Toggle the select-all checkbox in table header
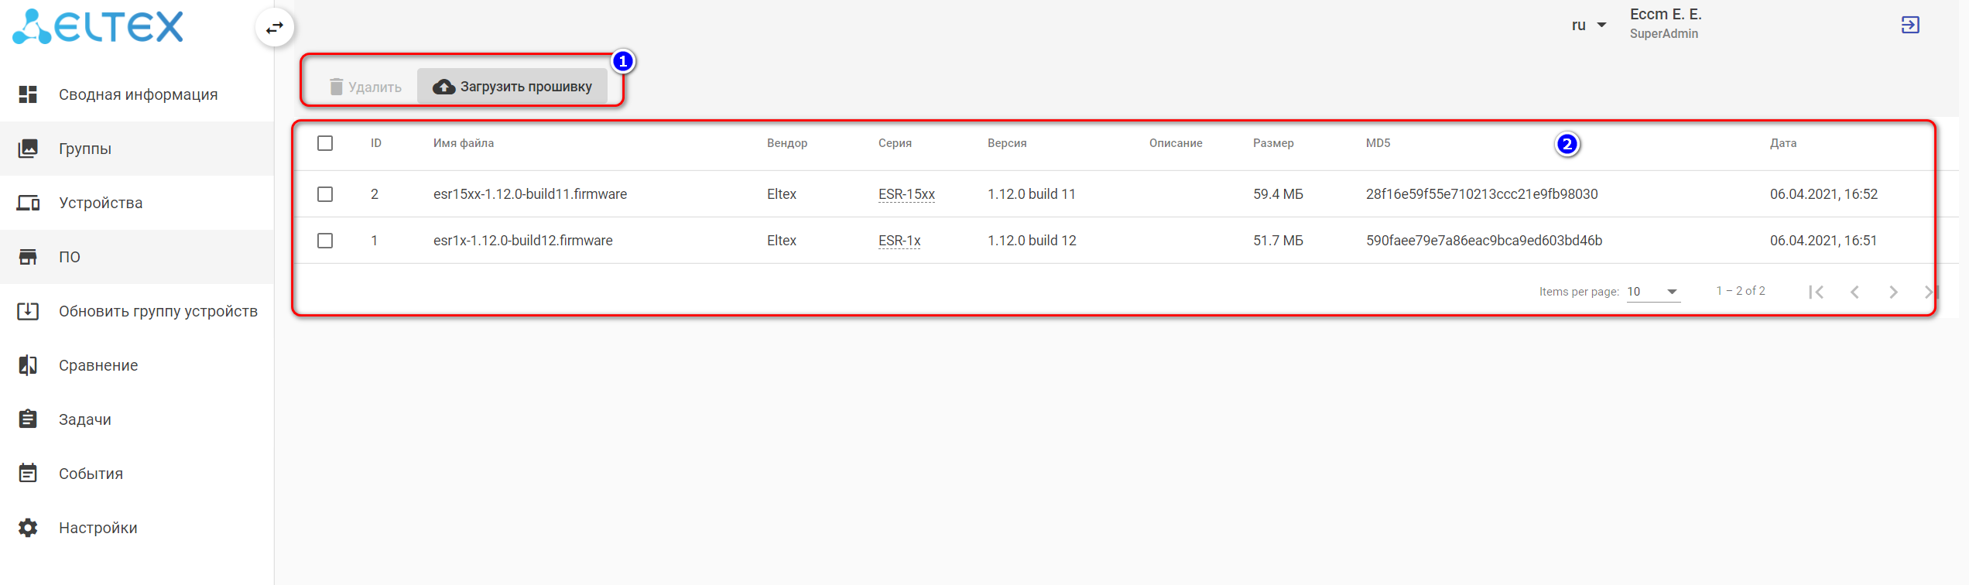This screenshot has width=1969, height=585. click(x=325, y=143)
